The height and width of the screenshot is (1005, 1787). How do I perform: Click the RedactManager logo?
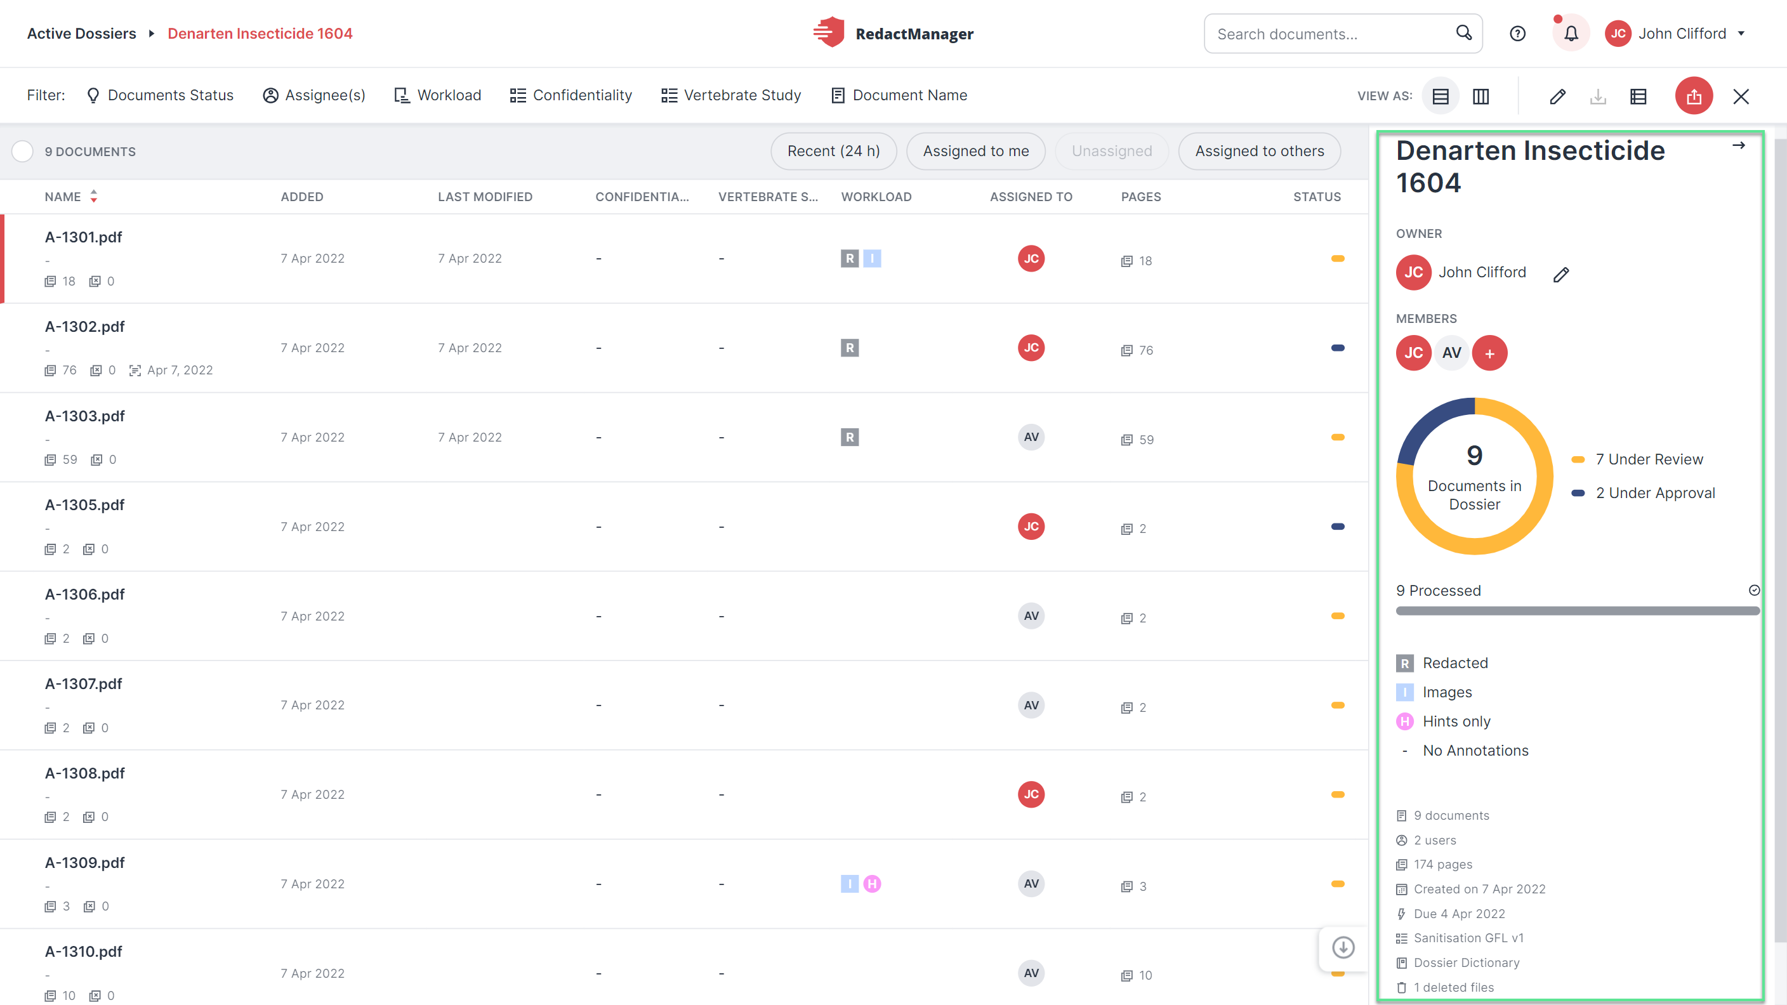tap(893, 33)
